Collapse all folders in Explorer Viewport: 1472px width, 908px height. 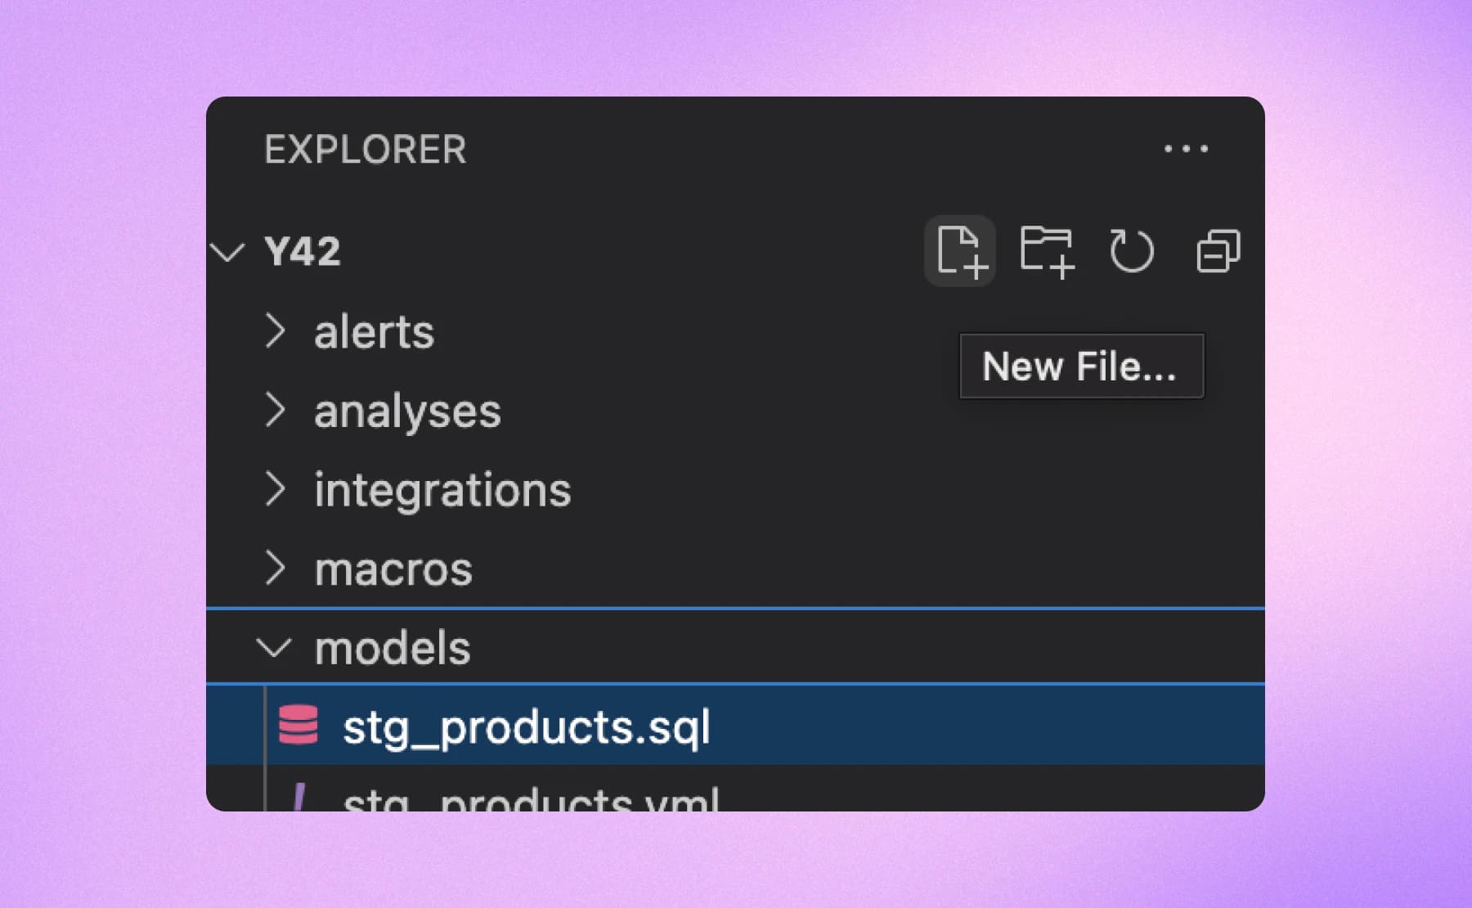(1218, 250)
